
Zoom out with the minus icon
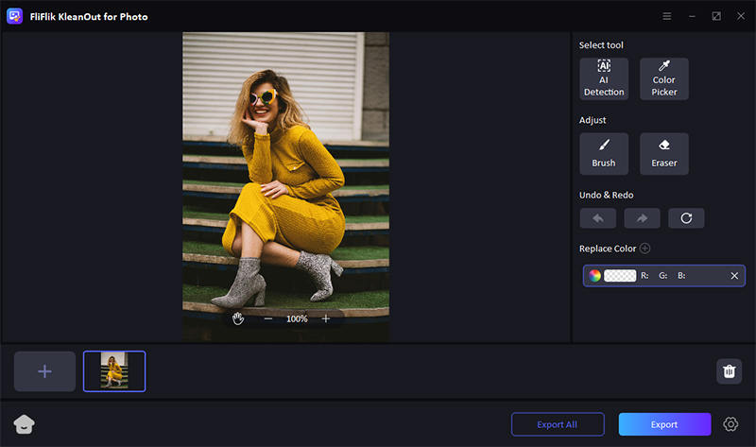tap(268, 318)
